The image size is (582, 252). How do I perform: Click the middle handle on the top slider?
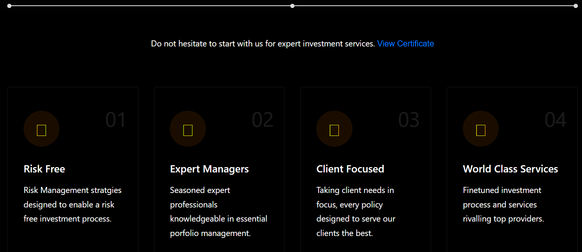(292, 6)
